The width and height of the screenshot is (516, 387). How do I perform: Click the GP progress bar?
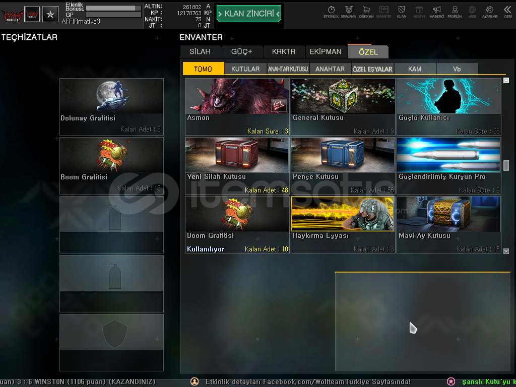tap(113, 15)
